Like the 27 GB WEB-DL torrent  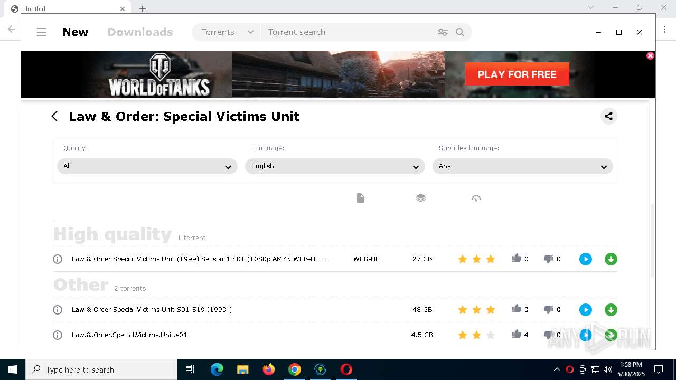click(x=517, y=258)
